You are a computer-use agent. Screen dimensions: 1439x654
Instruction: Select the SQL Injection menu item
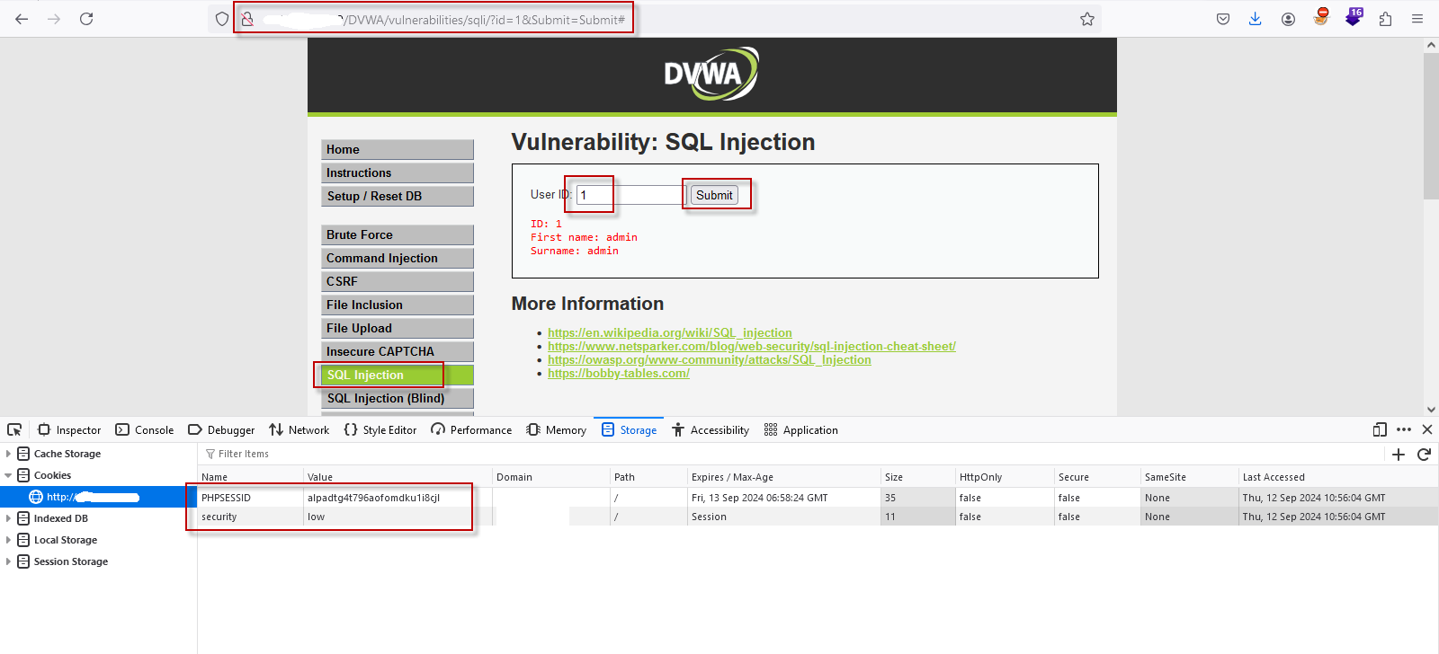(398, 376)
